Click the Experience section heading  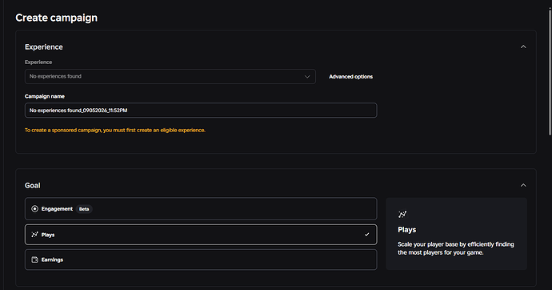tap(44, 47)
